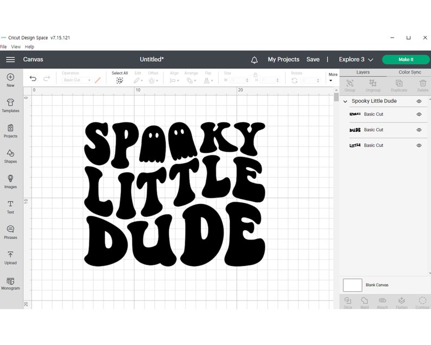This screenshot has width=431, height=345.
Task: Click the Slice tool icon
Action: click(348, 300)
